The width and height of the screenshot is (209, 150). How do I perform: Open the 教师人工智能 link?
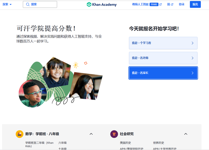click(x=140, y=4)
